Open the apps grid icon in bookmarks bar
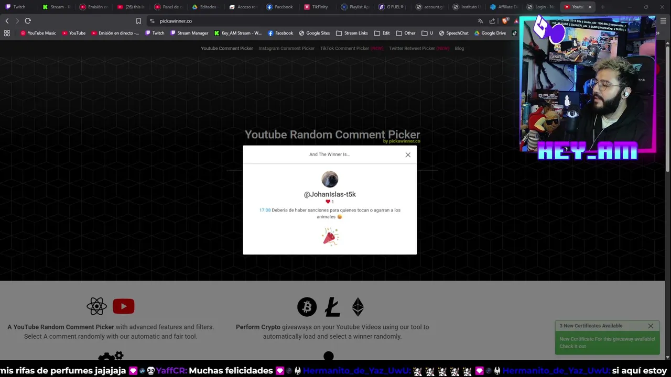Screen dimensions: 671x377 pos(7,33)
